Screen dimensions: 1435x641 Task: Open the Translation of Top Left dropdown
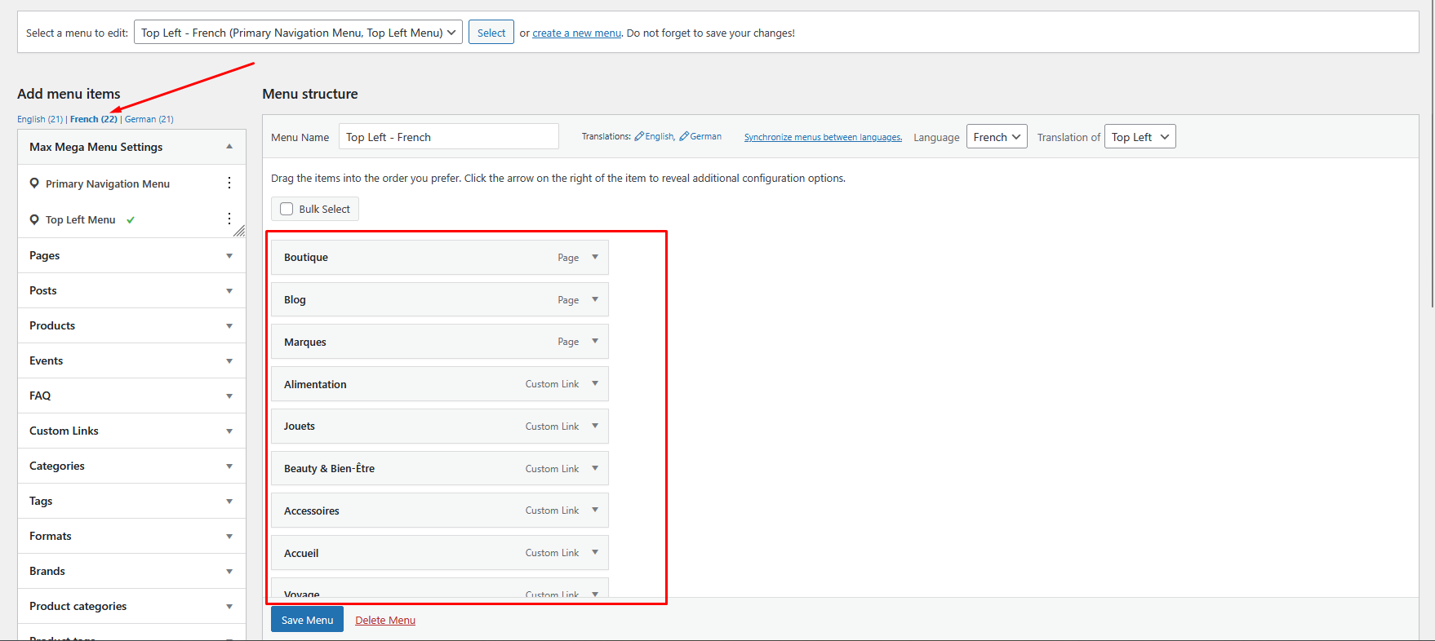[1140, 137]
